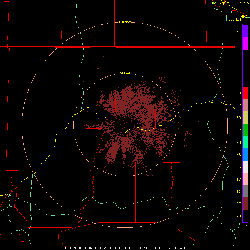250x250 pixels.
Task: Click the green HR legend swatch
Action: click(x=245, y=130)
